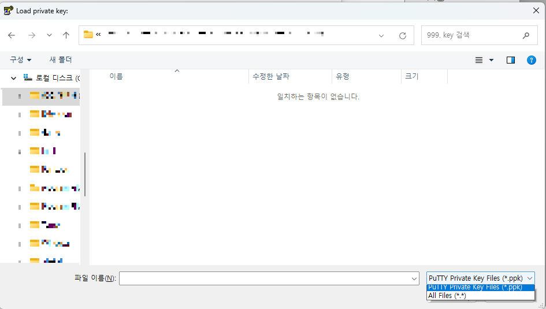Refresh the current folder
The image size is (546, 309).
(x=403, y=35)
